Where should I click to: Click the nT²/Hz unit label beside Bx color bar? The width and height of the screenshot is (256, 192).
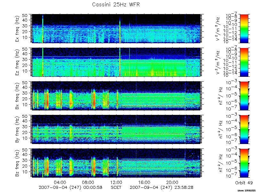pos(220,96)
